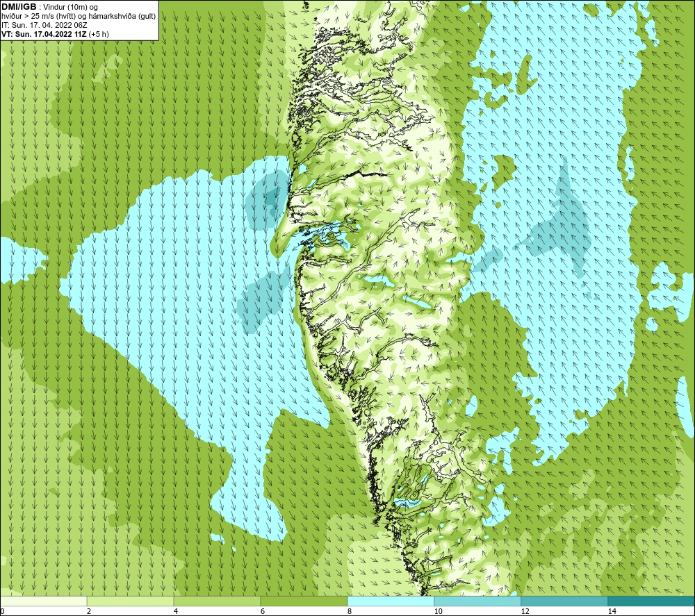Viewport: 695px width, 616px height.
Task: Click the 12–14 m/s teal scale segment
Action: click(564, 601)
